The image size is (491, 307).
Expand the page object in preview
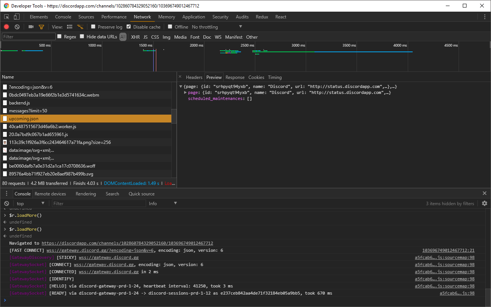pos(185,92)
